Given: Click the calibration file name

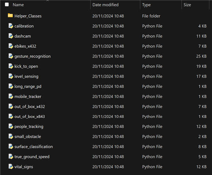Looking at the screenshot, I should pyautogui.click(x=24, y=26).
